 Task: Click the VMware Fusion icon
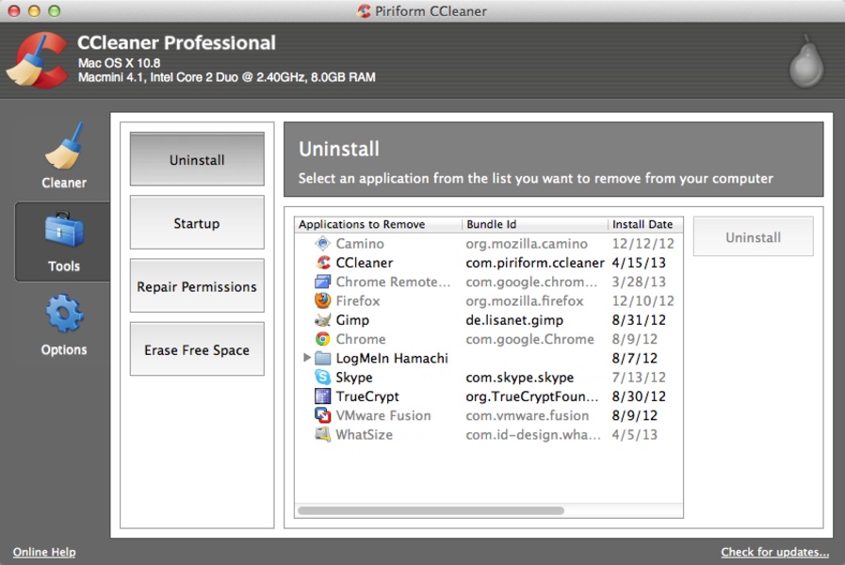tap(323, 415)
